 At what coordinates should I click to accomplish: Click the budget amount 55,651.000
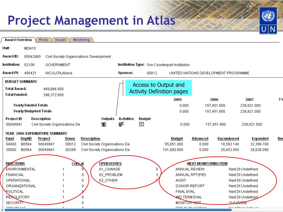coord(174,144)
